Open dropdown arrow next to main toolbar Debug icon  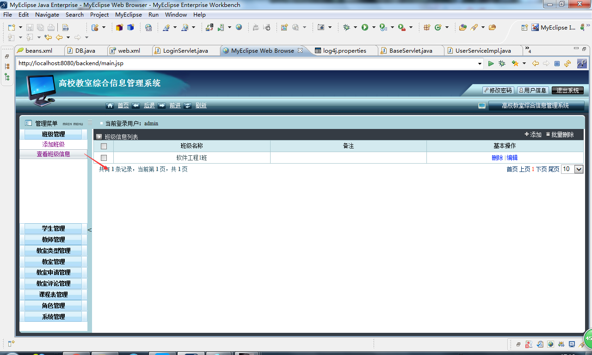coord(355,28)
